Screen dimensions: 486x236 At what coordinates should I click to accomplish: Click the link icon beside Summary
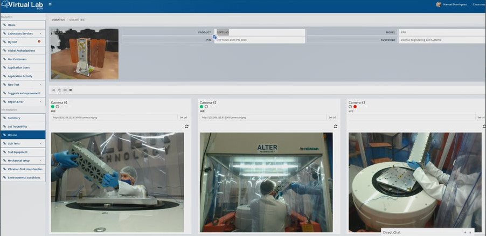tap(4, 118)
